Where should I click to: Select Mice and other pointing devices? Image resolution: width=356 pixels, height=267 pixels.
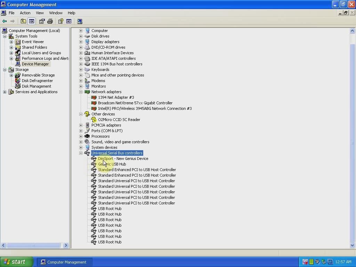118,75
